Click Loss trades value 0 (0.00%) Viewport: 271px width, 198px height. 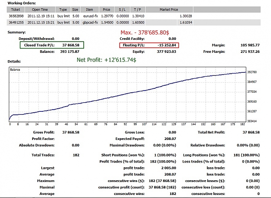tap(251, 162)
